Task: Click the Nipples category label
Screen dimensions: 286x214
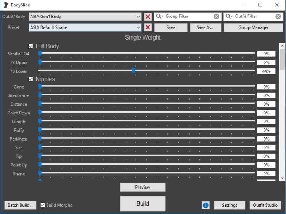Action: point(45,79)
